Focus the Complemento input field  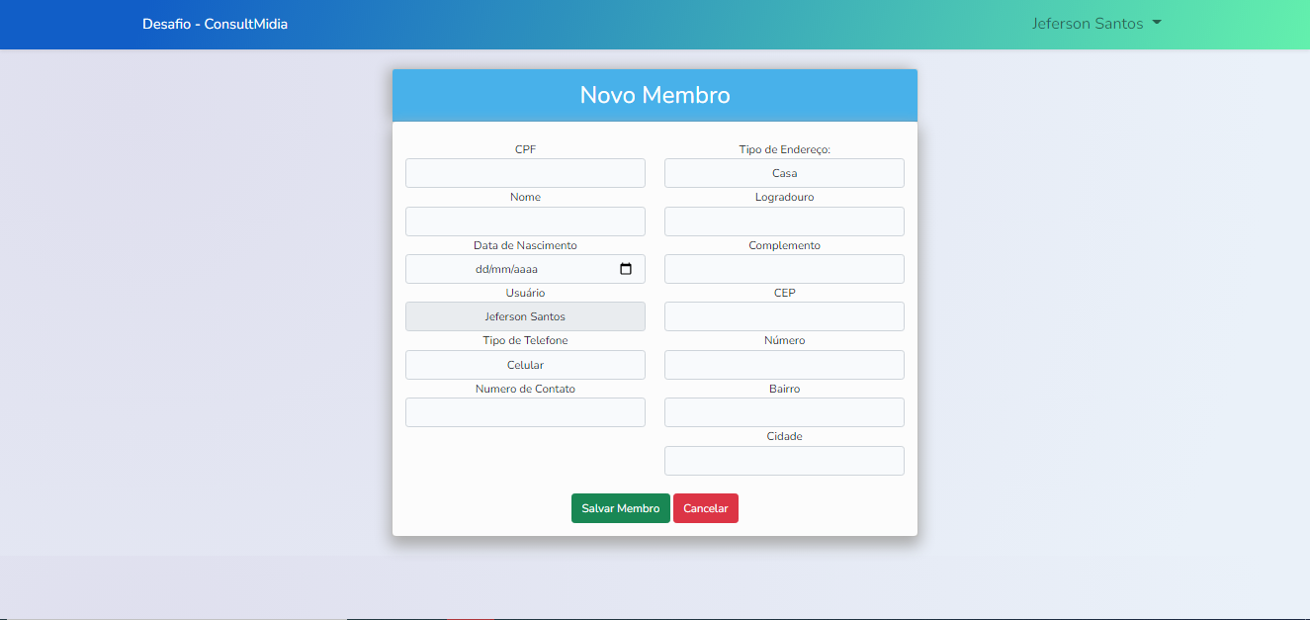[x=784, y=269]
